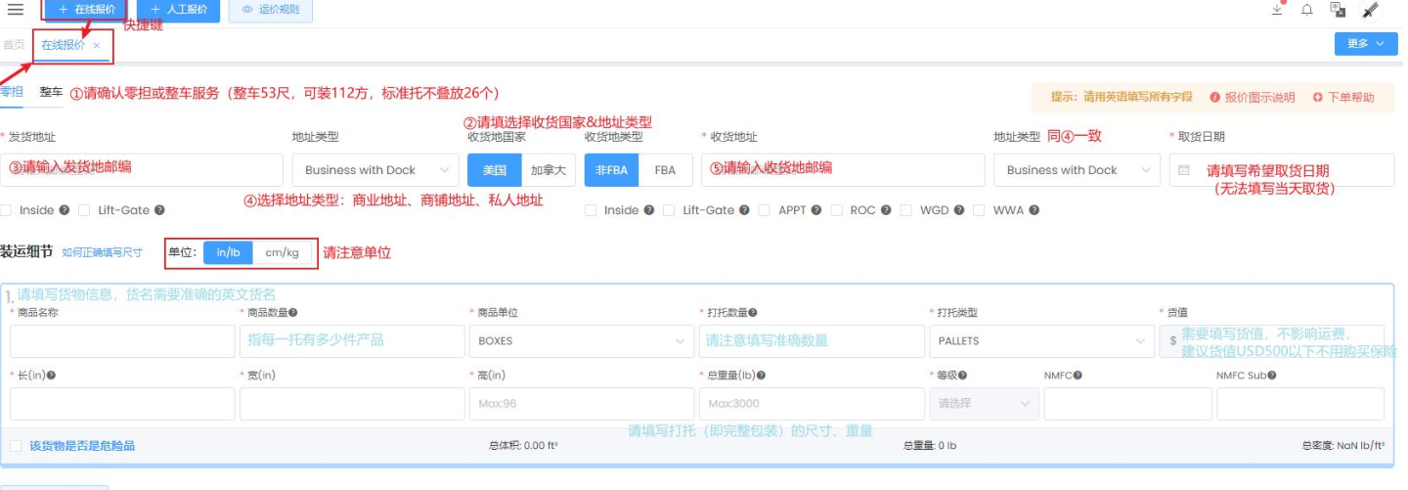This screenshot has height=490, width=1408.
Task: Switch the unit to cm/kg
Action: tap(283, 252)
